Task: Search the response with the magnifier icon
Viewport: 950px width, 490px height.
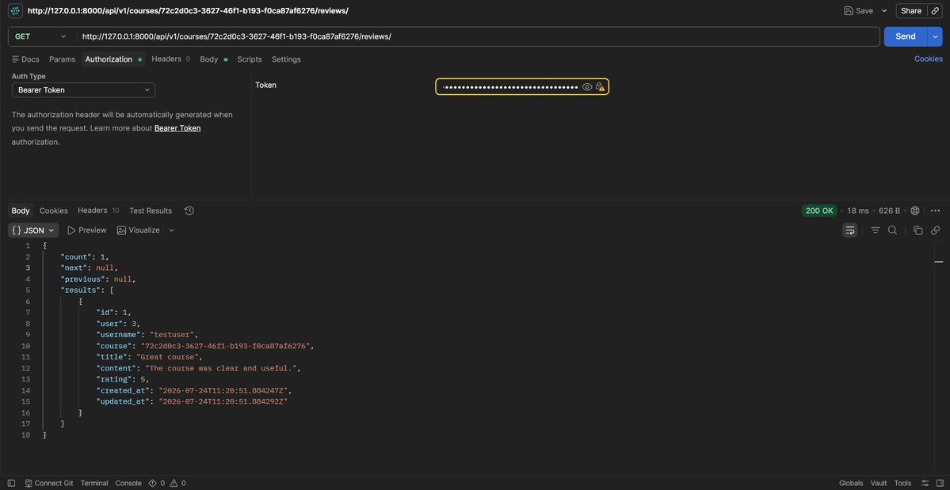Action: click(x=892, y=230)
